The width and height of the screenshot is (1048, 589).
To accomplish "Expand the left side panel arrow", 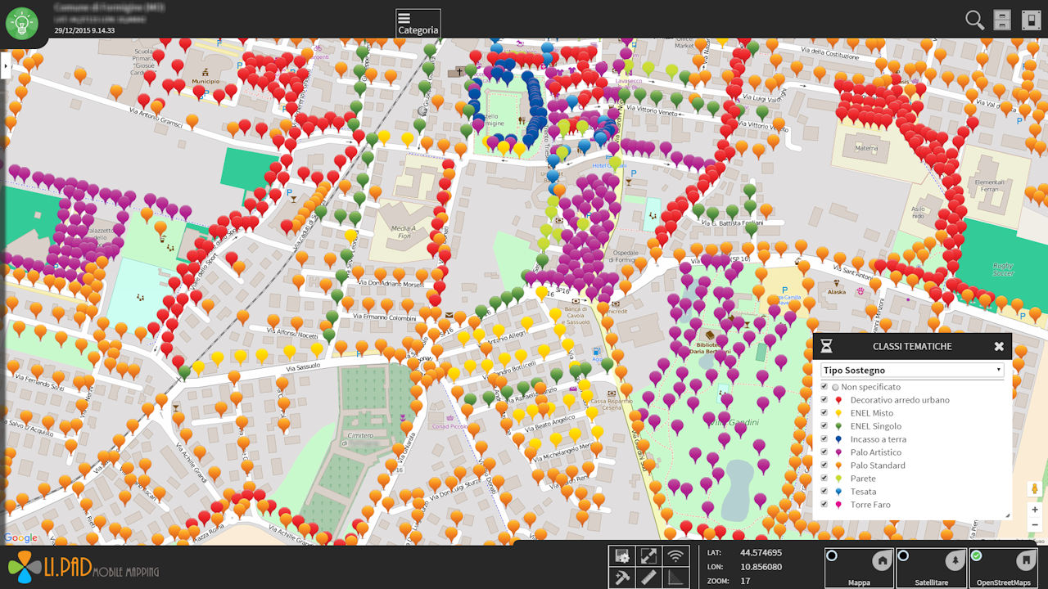I will point(5,64).
